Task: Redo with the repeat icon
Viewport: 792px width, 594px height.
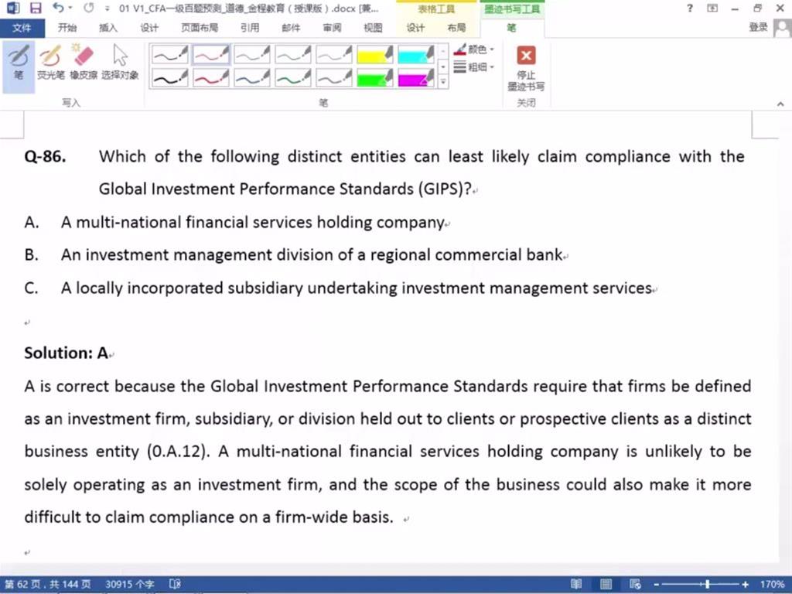Action: click(x=89, y=8)
